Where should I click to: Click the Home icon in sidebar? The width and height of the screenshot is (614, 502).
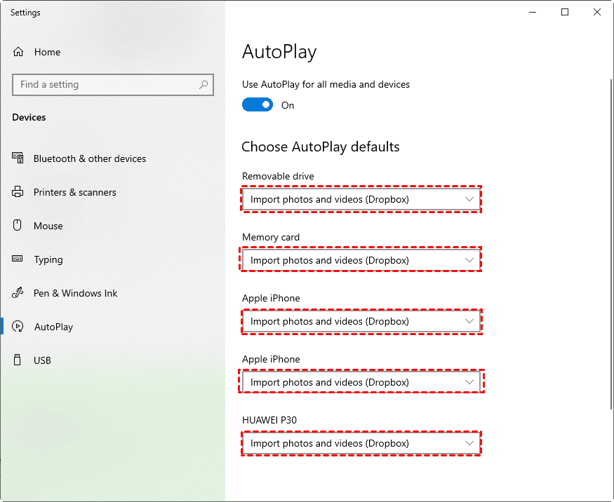point(18,52)
